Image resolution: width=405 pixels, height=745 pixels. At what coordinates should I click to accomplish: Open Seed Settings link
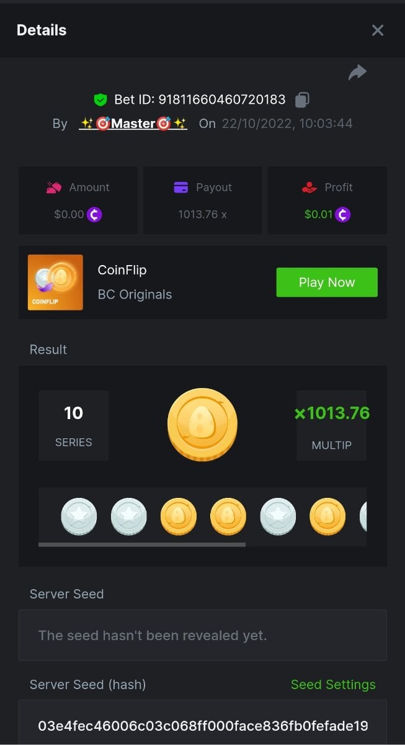[x=333, y=684]
